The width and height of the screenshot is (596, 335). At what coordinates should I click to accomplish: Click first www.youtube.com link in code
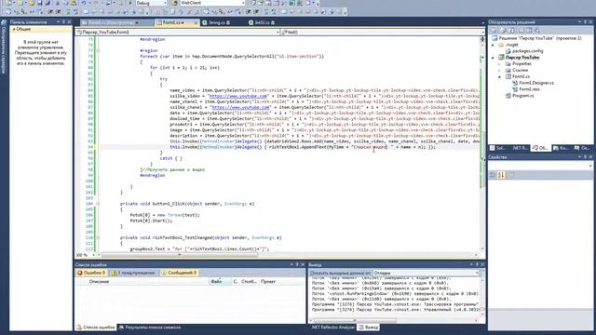pos(238,96)
